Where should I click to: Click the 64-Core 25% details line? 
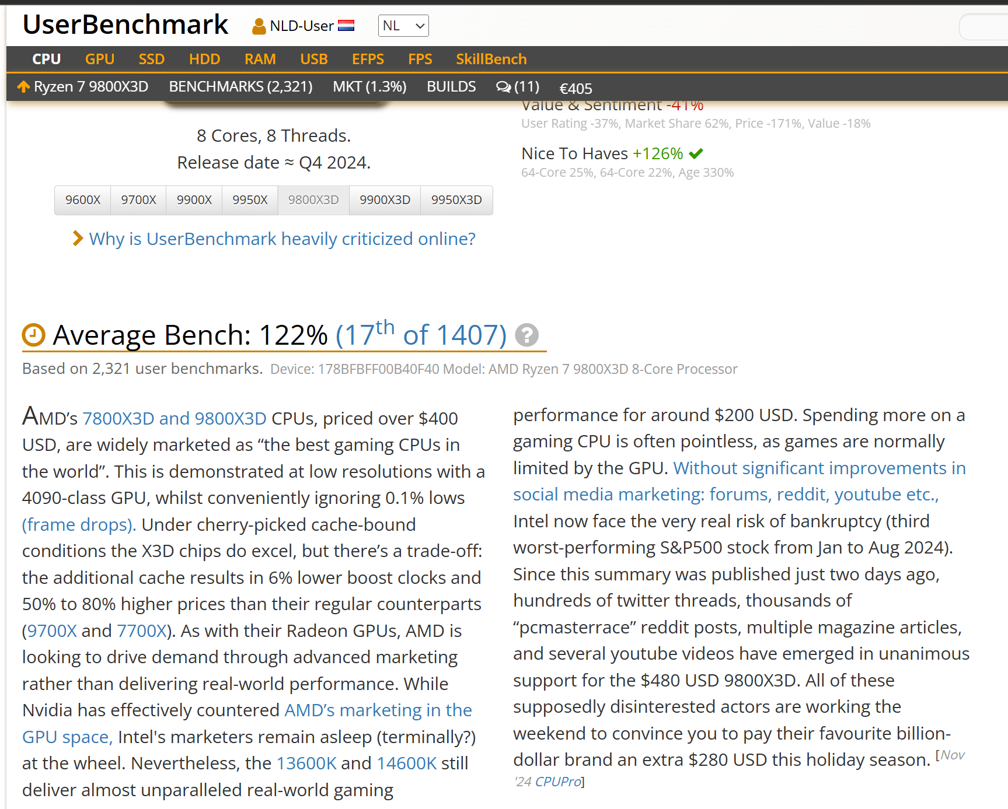627,172
